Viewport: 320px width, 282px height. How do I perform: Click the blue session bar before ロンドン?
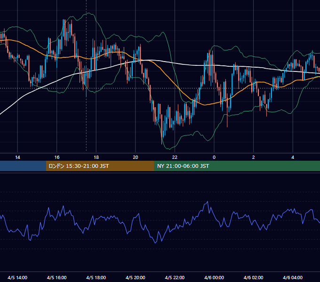(x=23, y=166)
